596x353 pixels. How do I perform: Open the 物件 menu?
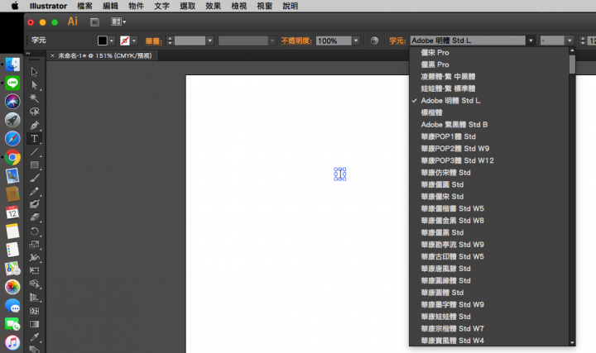click(x=136, y=6)
